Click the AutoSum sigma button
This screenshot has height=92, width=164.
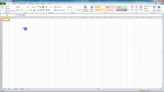pyautogui.click(x=148, y=6)
